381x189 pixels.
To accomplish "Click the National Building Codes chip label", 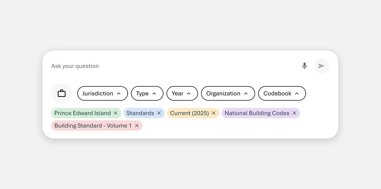I will (x=257, y=113).
